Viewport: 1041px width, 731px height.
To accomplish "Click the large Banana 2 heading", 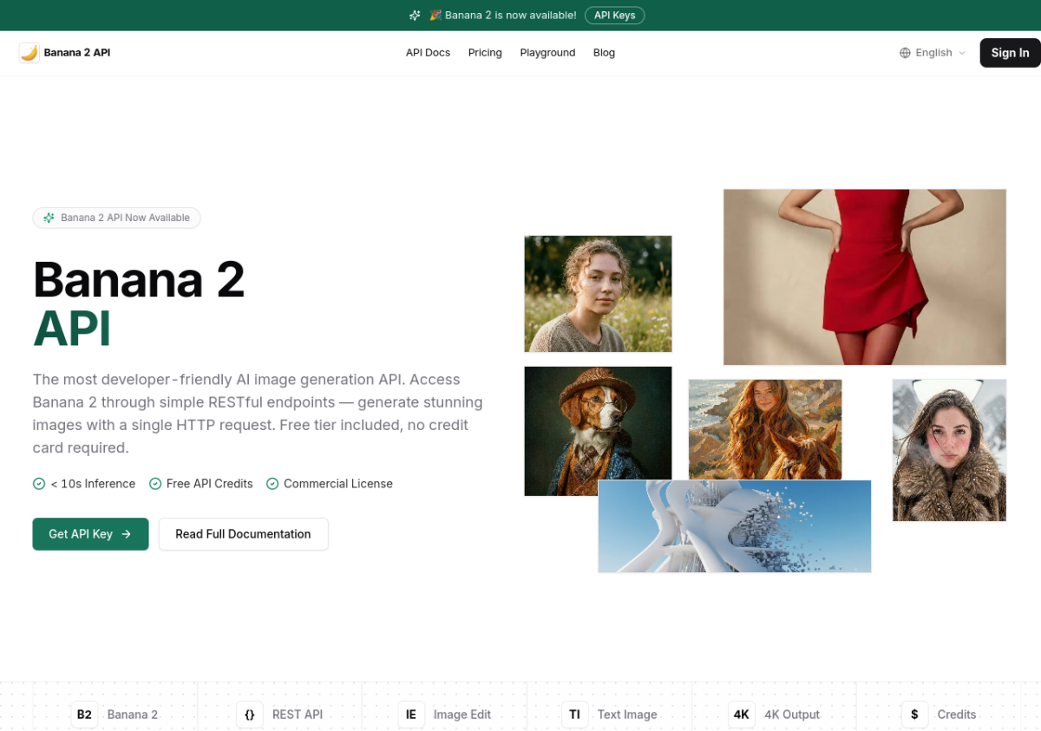I will (139, 279).
